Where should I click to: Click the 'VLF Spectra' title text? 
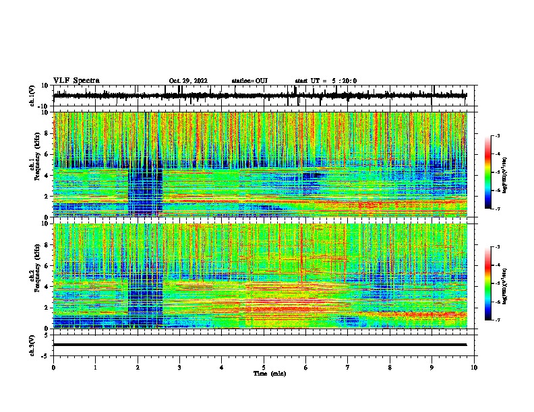click(x=77, y=81)
